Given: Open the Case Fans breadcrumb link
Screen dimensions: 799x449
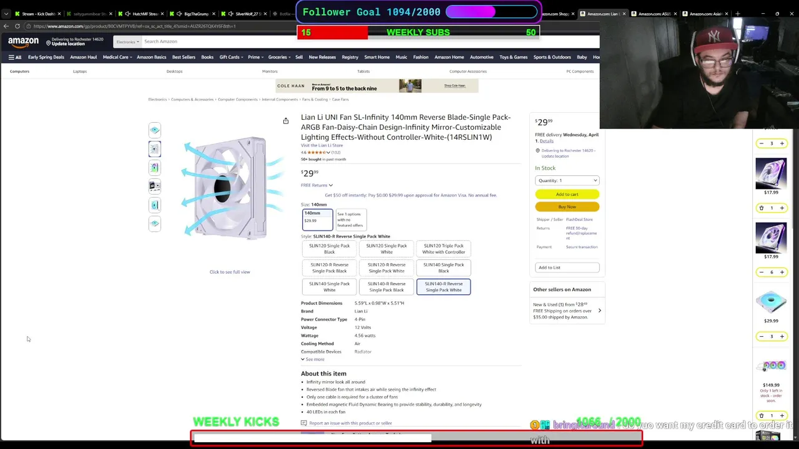Looking at the screenshot, I should 340,99.
